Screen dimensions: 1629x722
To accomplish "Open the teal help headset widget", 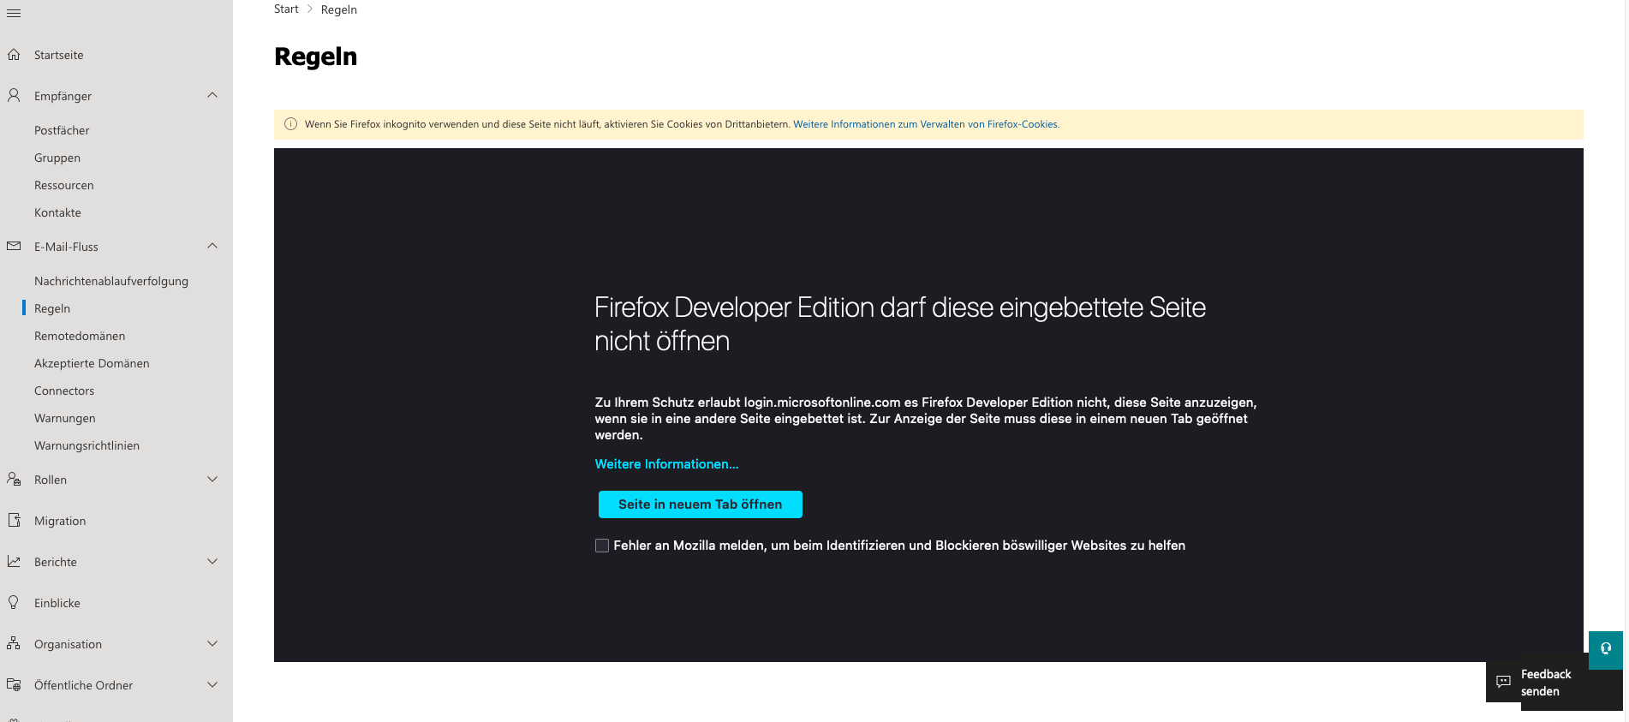I will point(1606,649).
